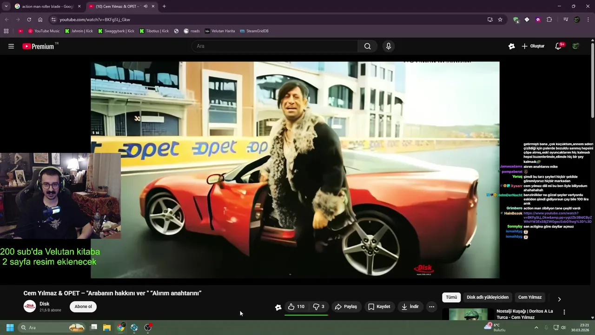Open Jahrein | Kick bookmark
The width and height of the screenshot is (595, 335).
[79, 31]
